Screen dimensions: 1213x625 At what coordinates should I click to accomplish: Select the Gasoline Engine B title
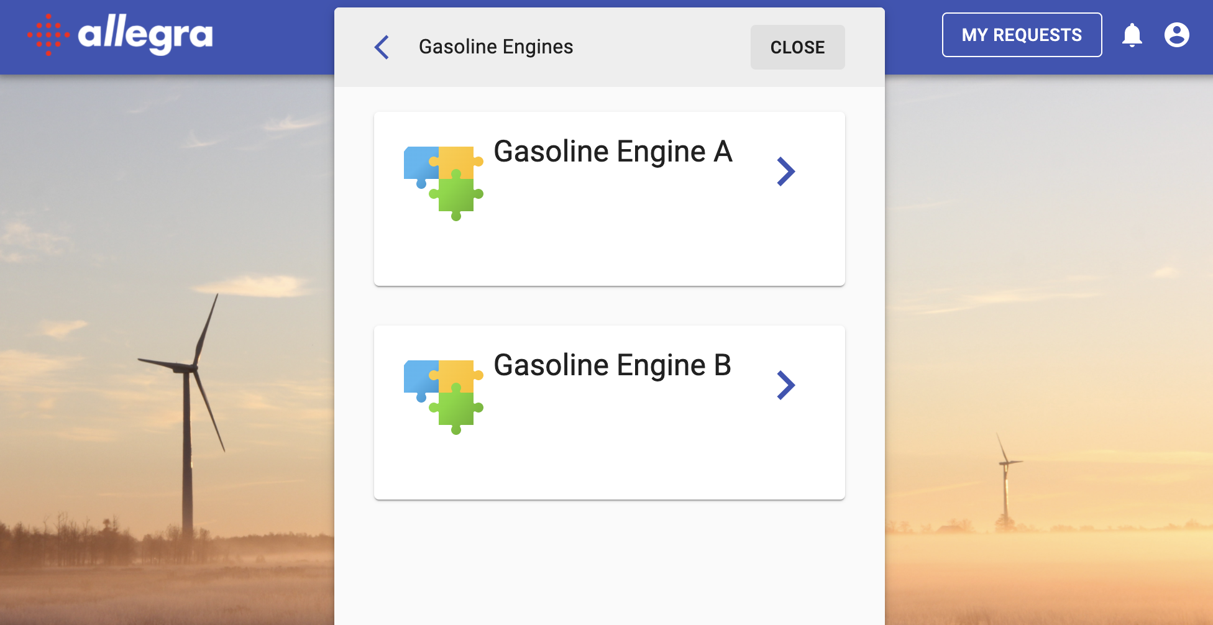pos(612,365)
